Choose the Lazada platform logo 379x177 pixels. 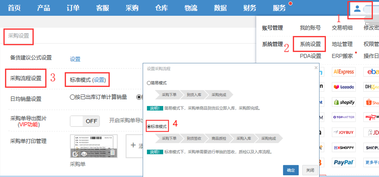344,87
